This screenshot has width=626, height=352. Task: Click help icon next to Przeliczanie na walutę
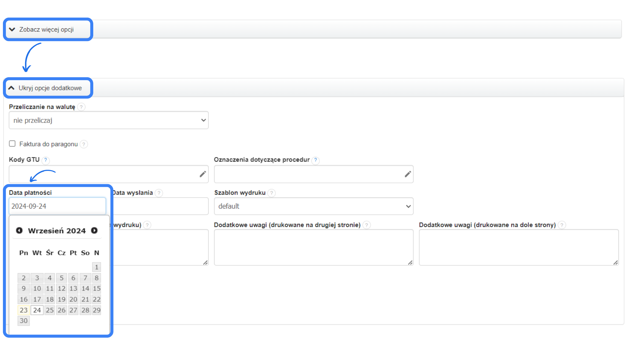[82, 107]
